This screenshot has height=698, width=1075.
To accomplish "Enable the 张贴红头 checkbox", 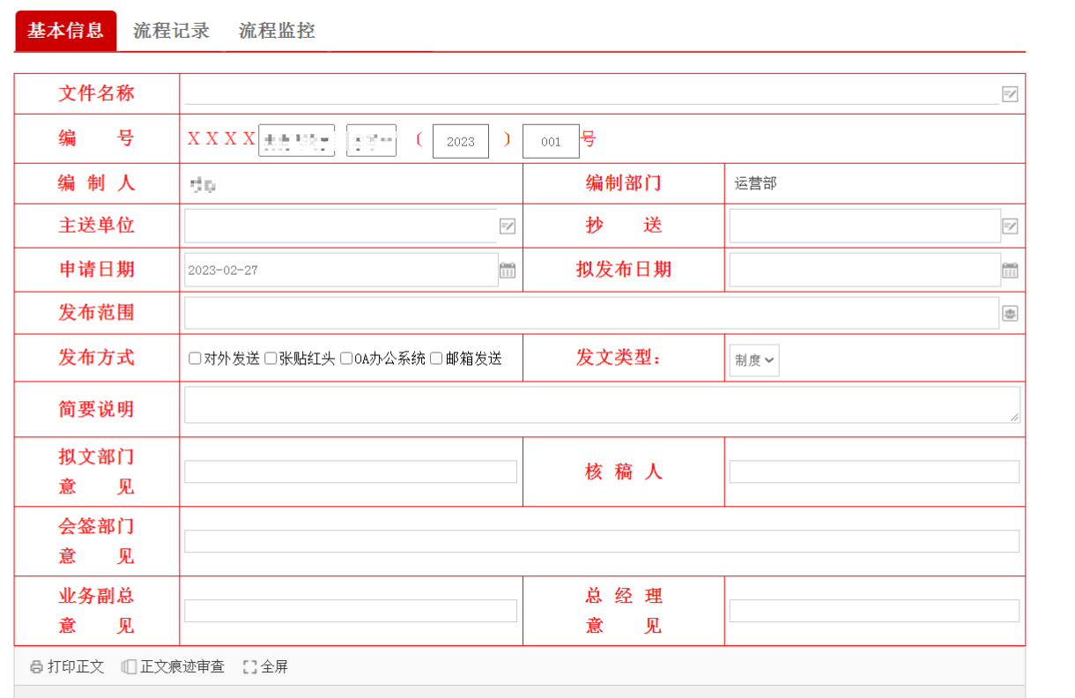I will pyautogui.click(x=271, y=359).
